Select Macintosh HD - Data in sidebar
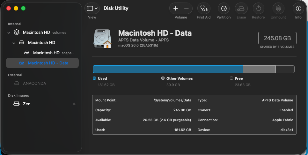Viewport: 308px width, 155px height. click(x=48, y=63)
